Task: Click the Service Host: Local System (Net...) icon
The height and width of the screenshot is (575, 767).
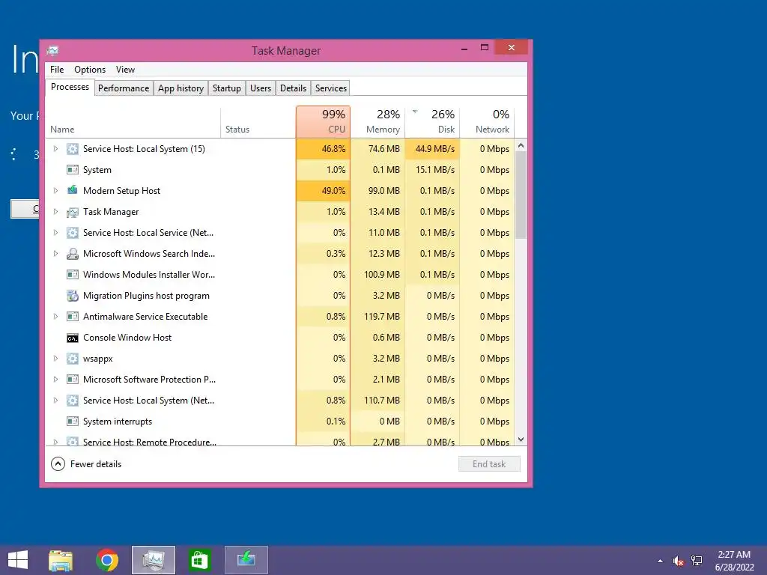Action: 73,401
